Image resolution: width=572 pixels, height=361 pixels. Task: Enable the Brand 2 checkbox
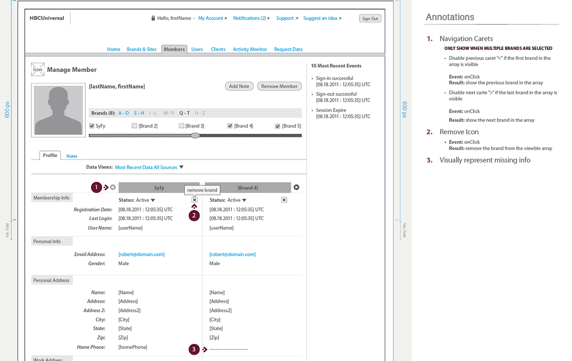click(134, 126)
